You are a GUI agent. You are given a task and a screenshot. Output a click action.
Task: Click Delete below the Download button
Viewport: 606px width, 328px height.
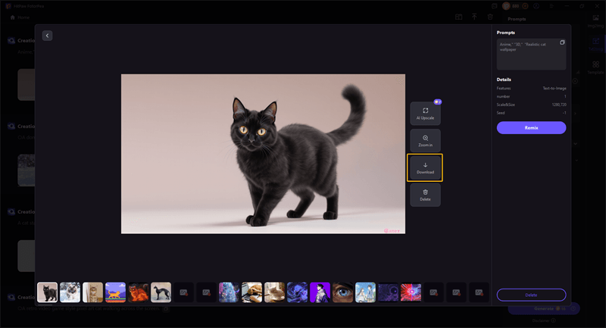click(425, 195)
